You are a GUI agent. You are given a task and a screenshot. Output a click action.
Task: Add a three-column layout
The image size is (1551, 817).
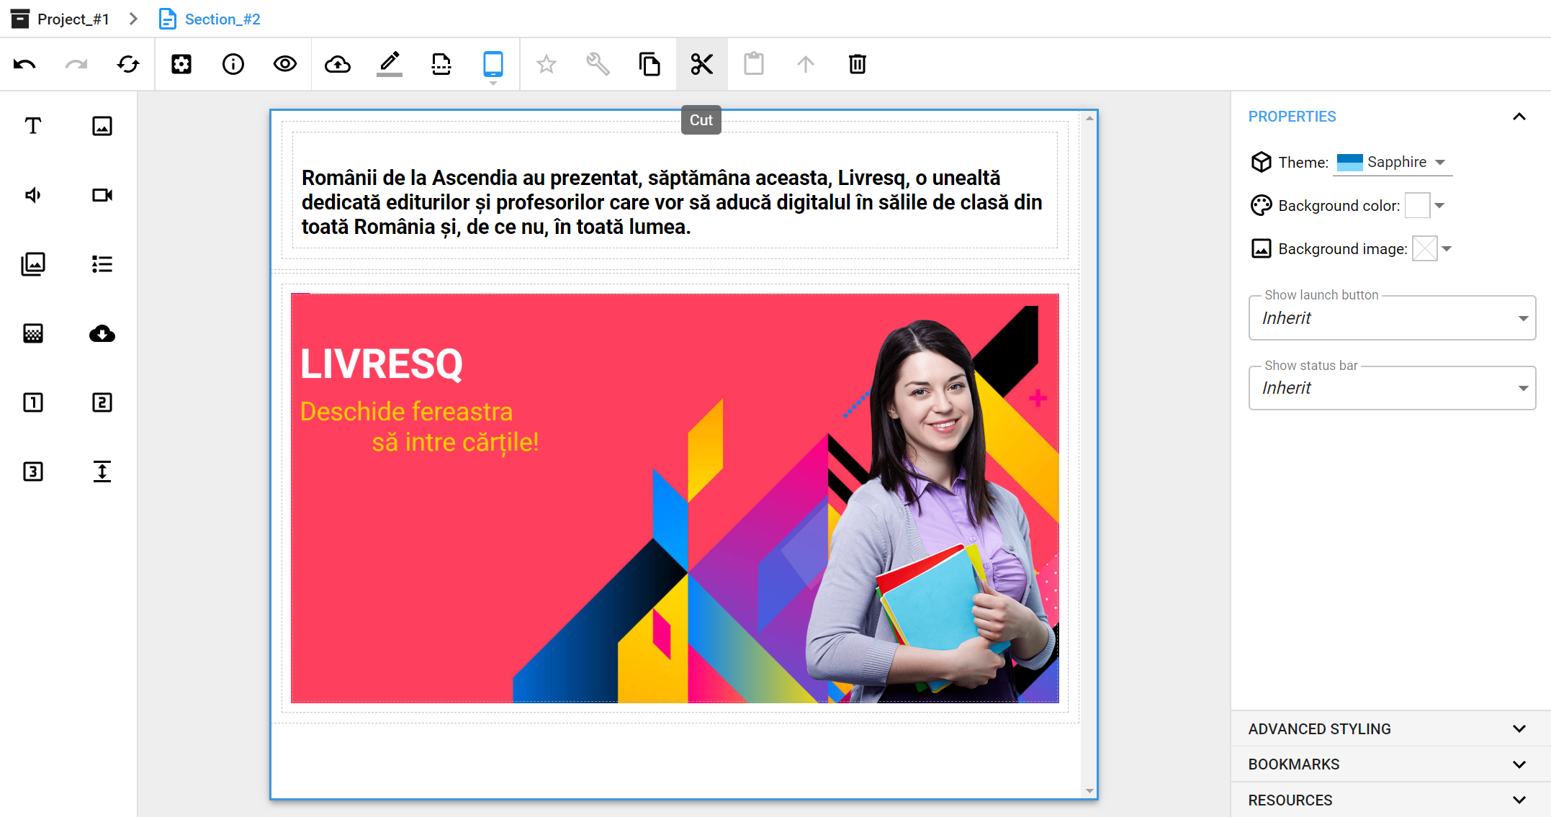33,471
